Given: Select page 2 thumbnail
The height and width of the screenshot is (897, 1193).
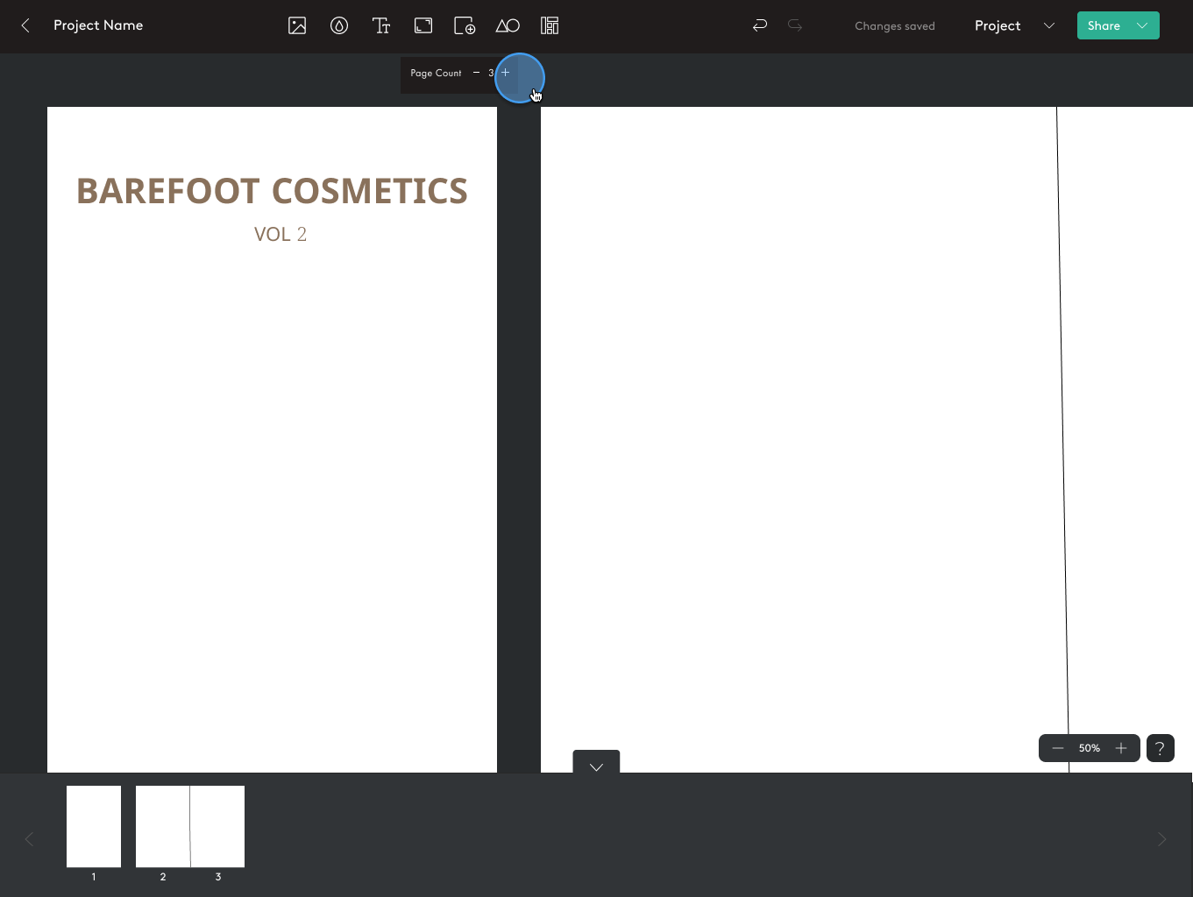Looking at the screenshot, I should tap(163, 826).
